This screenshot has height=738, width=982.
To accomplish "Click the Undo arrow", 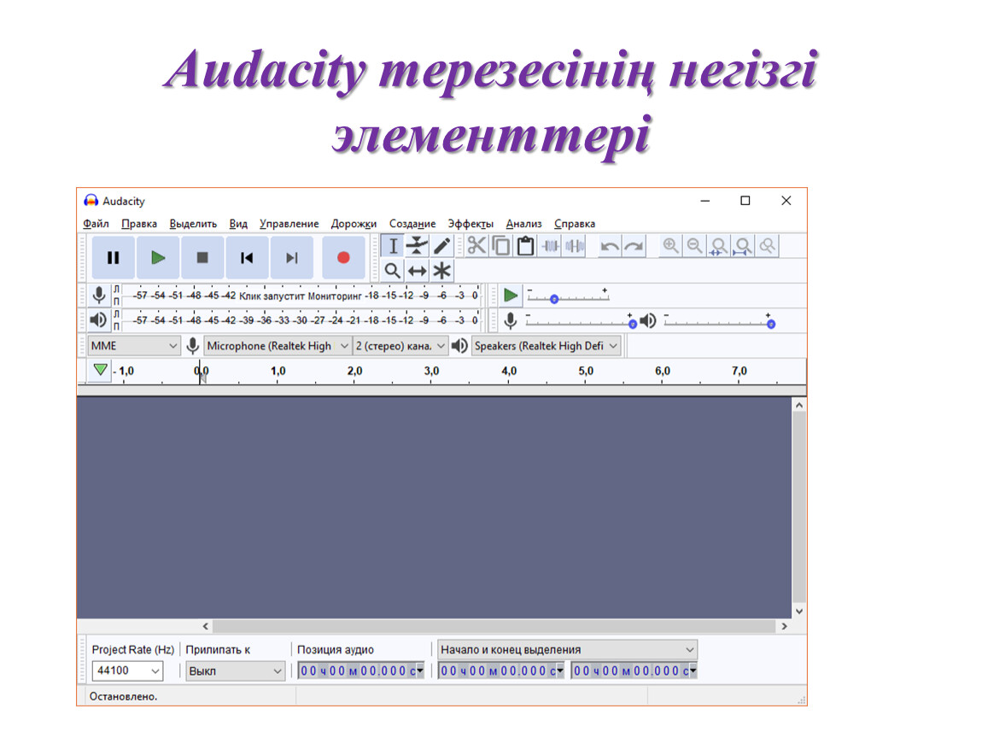I will pos(610,246).
